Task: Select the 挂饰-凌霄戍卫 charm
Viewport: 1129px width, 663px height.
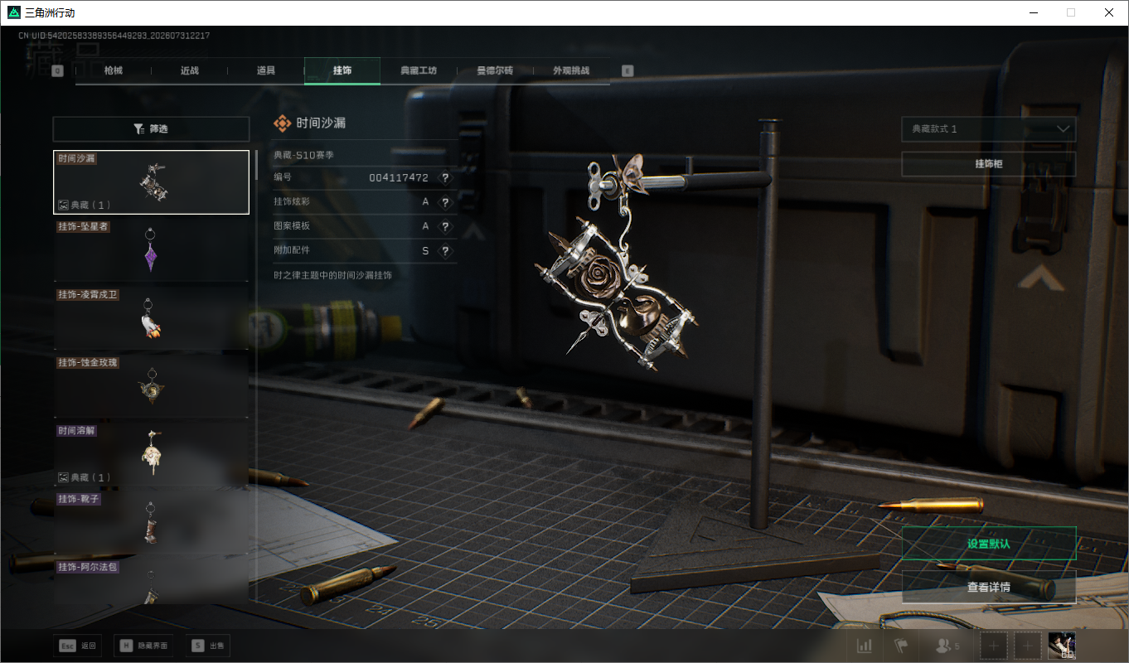Action: click(x=151, y=317)
